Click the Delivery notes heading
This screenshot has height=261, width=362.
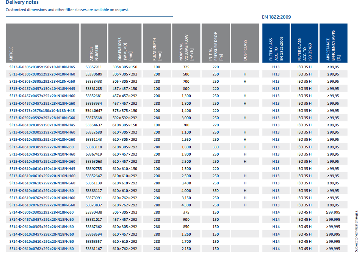point(22,3)
